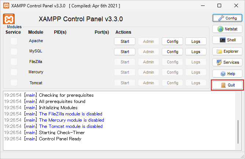Start the Apache module
Screen dimensions: 245x159
125,41
